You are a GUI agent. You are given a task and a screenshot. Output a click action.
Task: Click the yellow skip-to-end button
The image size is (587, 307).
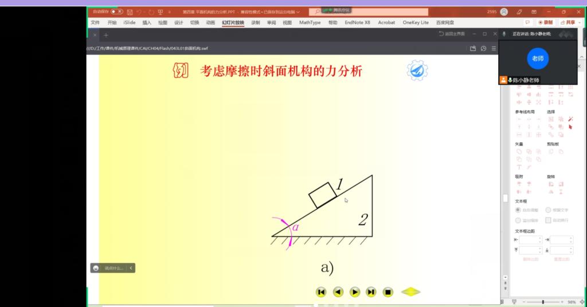[371, 292]
